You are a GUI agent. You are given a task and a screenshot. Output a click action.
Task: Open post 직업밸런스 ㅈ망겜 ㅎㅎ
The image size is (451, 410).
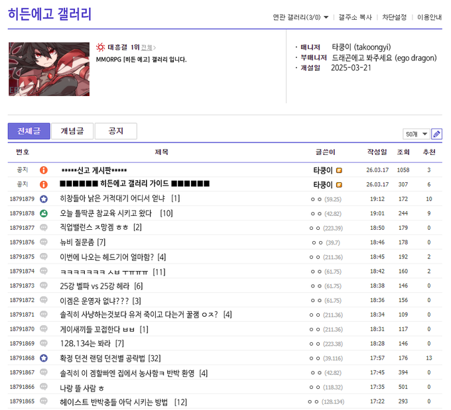point(94,227)
